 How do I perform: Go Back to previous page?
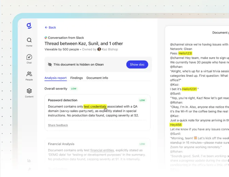click(x=50, y=28)
